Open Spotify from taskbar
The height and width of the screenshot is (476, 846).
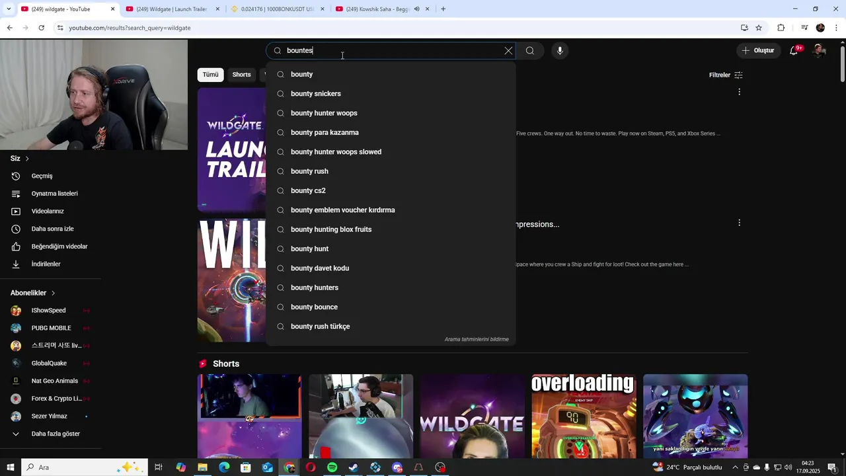(x=332, y=467)
